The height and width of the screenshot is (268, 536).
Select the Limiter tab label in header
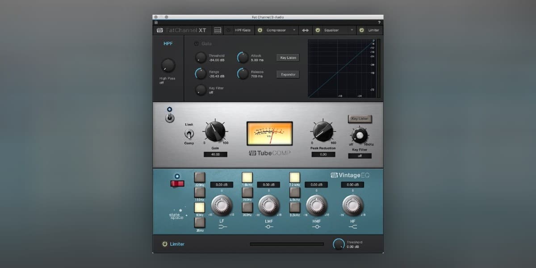(373, 30)
